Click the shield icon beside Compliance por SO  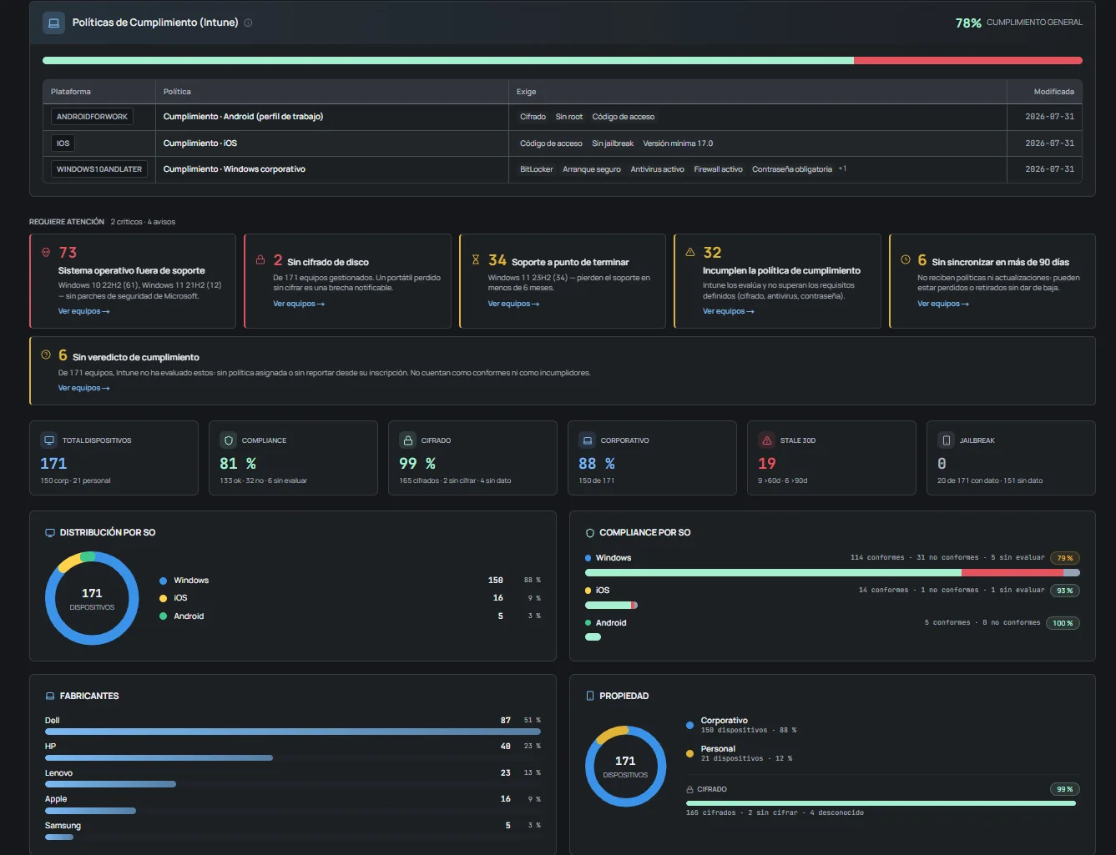point(590,532)
